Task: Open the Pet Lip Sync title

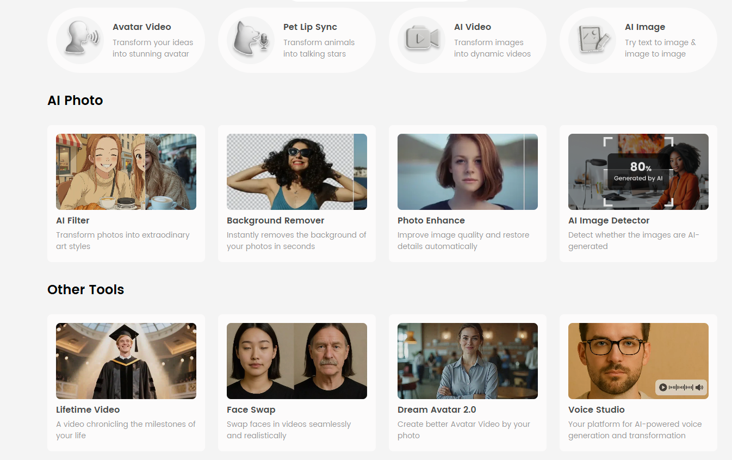Action: point(310,27)
